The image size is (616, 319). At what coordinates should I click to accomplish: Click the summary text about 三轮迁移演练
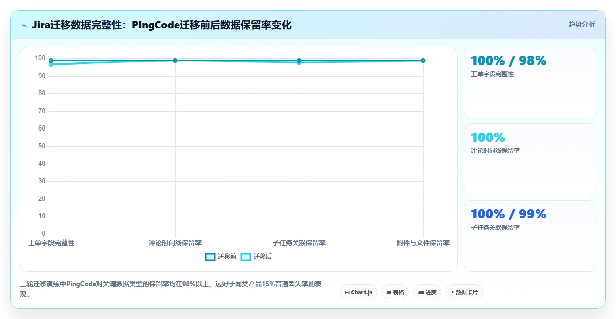[171, 289]
